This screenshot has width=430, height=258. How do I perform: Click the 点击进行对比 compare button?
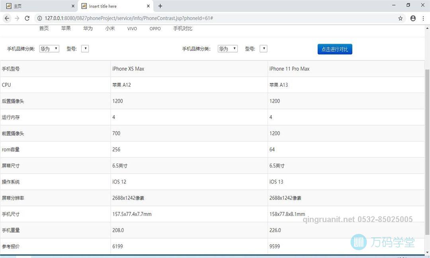tap(334, 49)
